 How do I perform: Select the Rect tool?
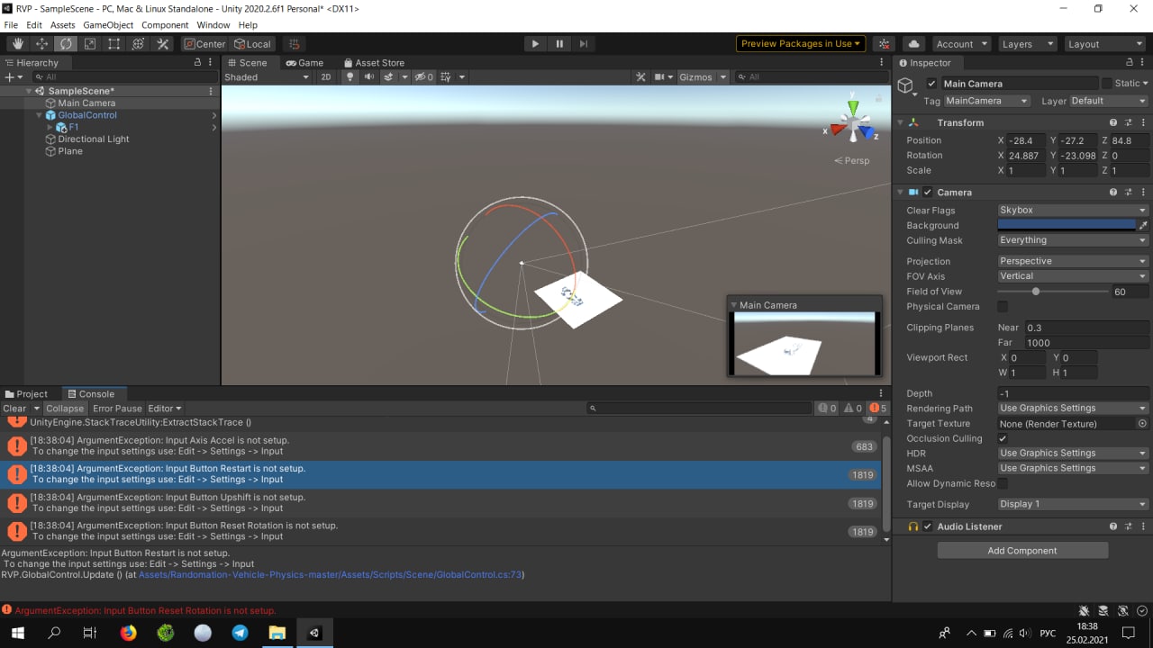[113, 44]
